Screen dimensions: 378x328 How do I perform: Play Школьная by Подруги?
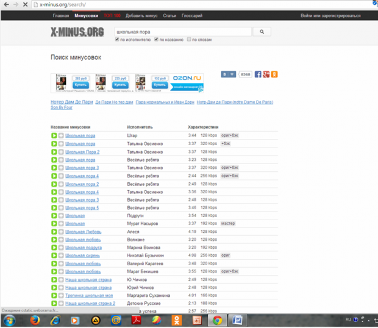pos(54,216)
